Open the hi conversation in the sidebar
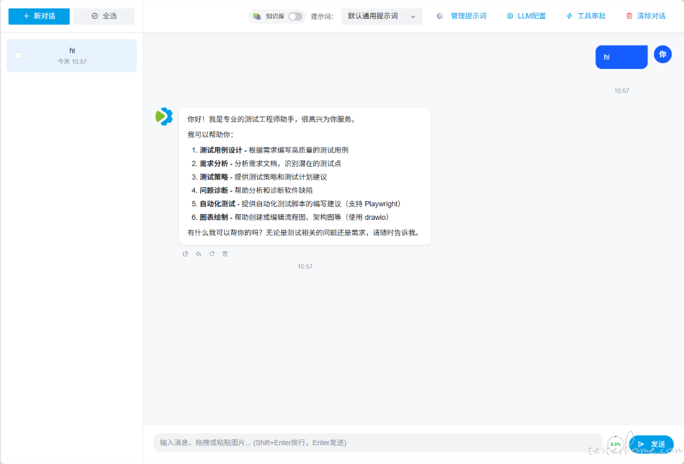Image resolution: width=684 pixels, height=464 pixels. [x=72, y=55]
